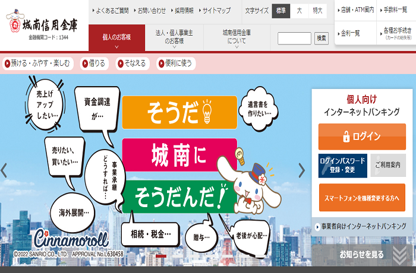Expand chevron under 城南信用金庫について
Image resolution: width=416 pixels, height=273 pixels.
(x=237, y=47)
